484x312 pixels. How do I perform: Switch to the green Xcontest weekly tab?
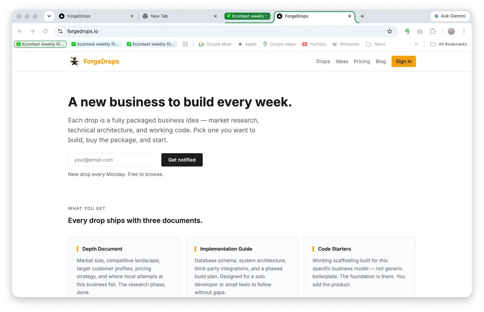point(248,16)
